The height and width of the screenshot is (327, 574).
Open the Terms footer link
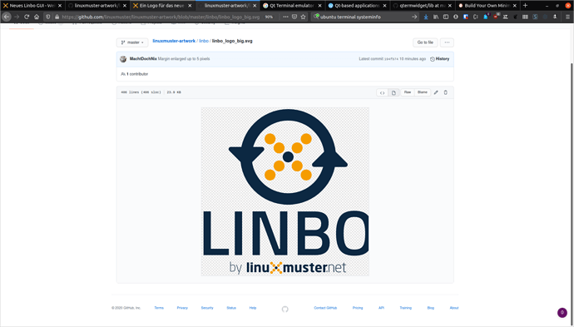tap(159, 308)
